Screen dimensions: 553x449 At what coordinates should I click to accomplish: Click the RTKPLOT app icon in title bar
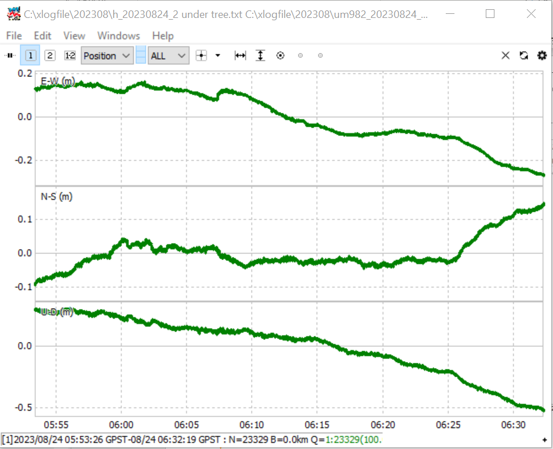[14, 14]
